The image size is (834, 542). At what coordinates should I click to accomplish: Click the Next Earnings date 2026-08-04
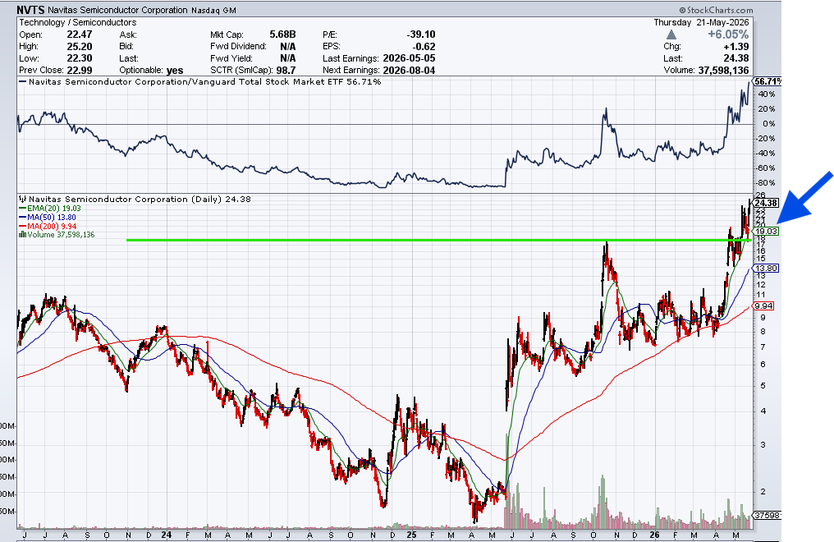coord(408,70)
